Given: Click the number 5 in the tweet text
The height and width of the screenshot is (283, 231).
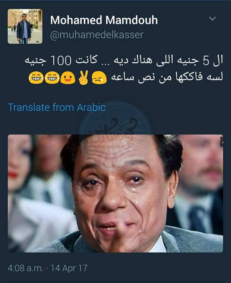Looking at the screenshot, I should pyautogui.click(x=206, y=61).
